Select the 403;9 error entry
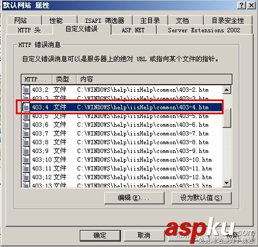This screenshot has height=247, width=258. pos(122,151)
